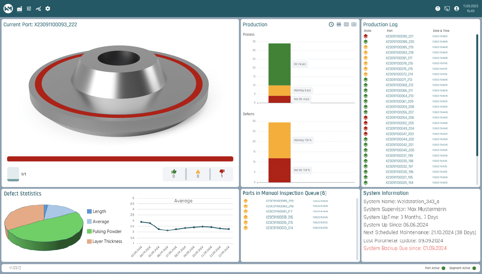Click the warning triangle counter
The width and height of the screenshot is (482, 274).
(198, 174)
